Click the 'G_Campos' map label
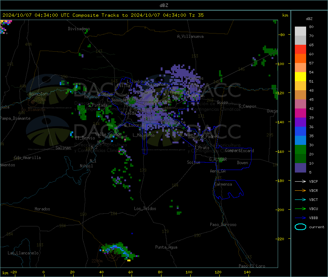This screenshot has width=328, height=277. point(247,106)
